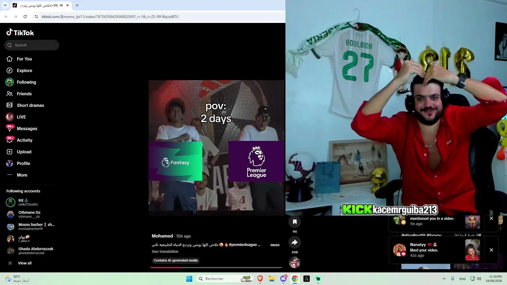Open the mentioned-you notification video thumbnail
The height and width of the screenshot is (285, 507).
(x=473, y=222)
